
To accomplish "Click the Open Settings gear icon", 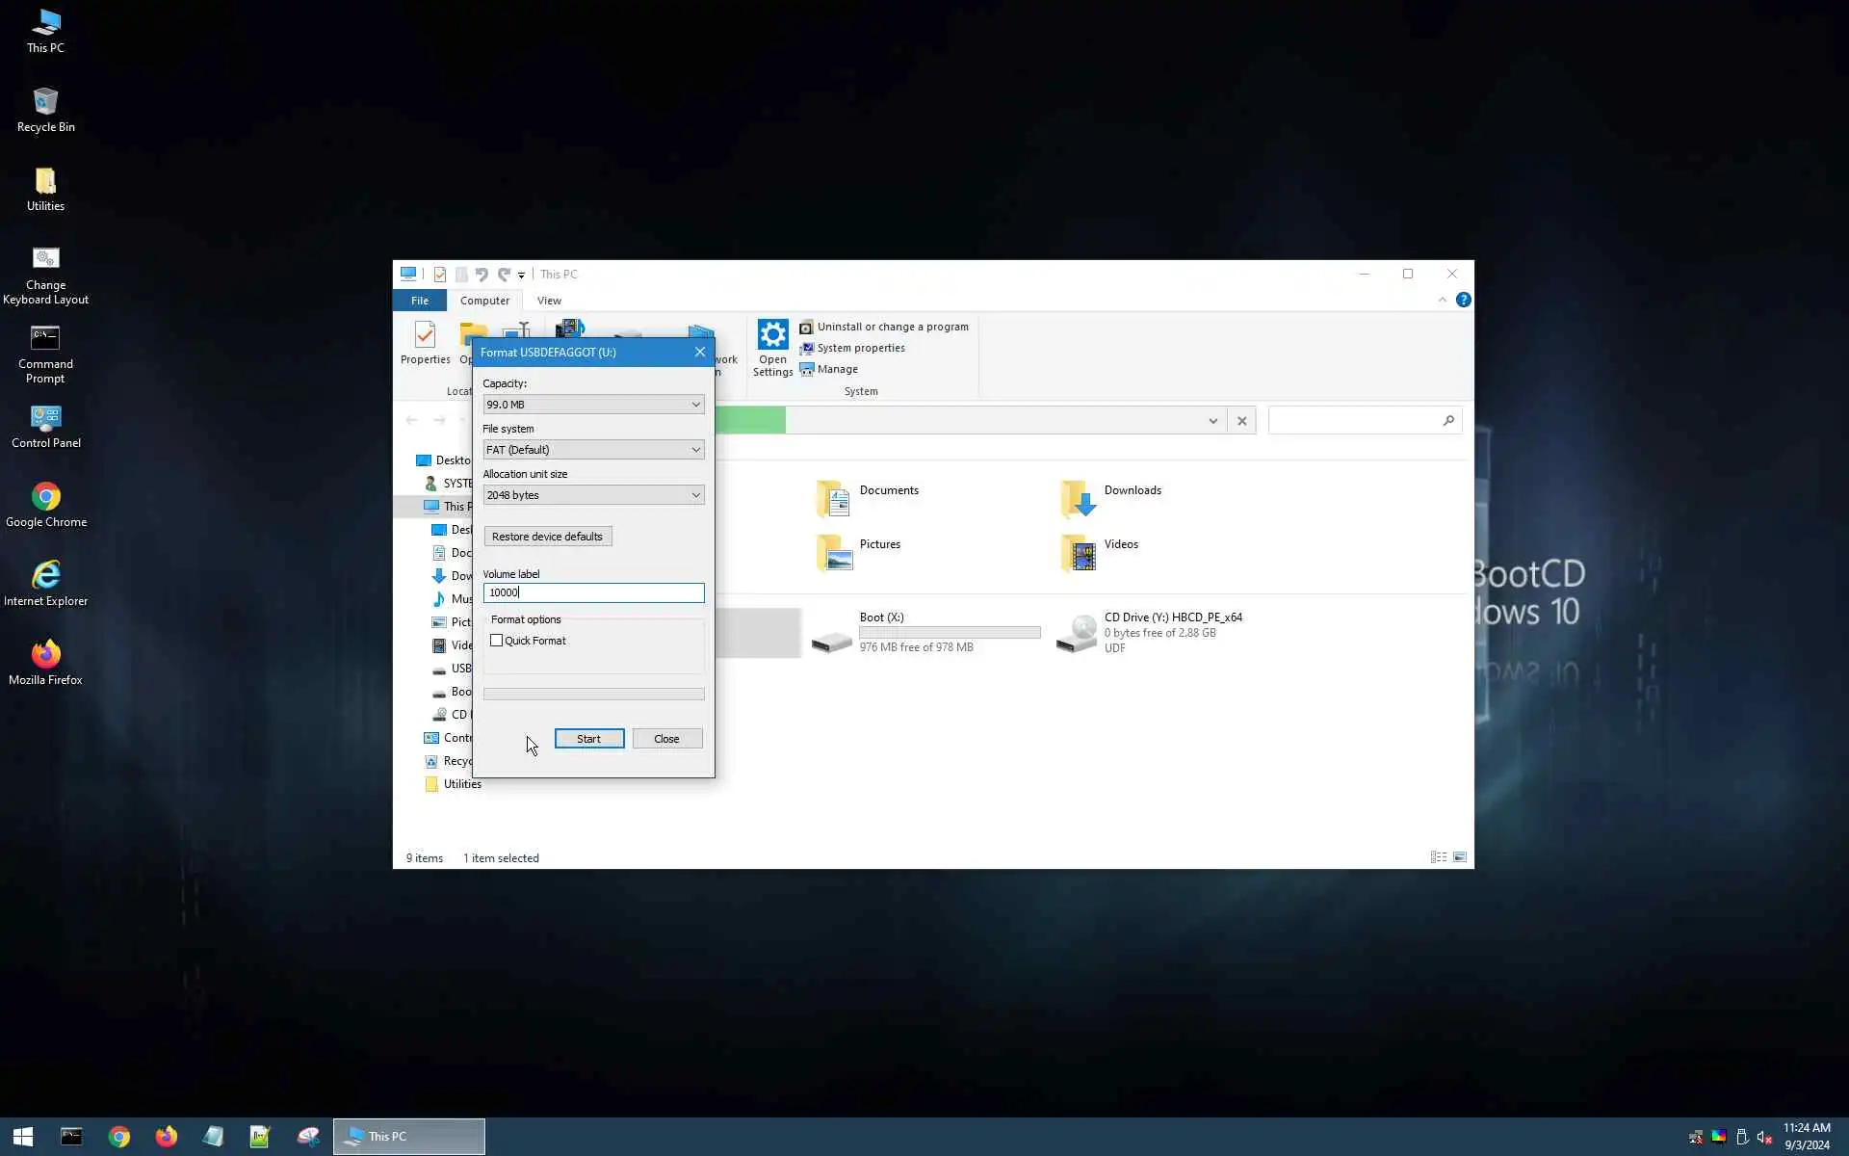I will point(772,335).
